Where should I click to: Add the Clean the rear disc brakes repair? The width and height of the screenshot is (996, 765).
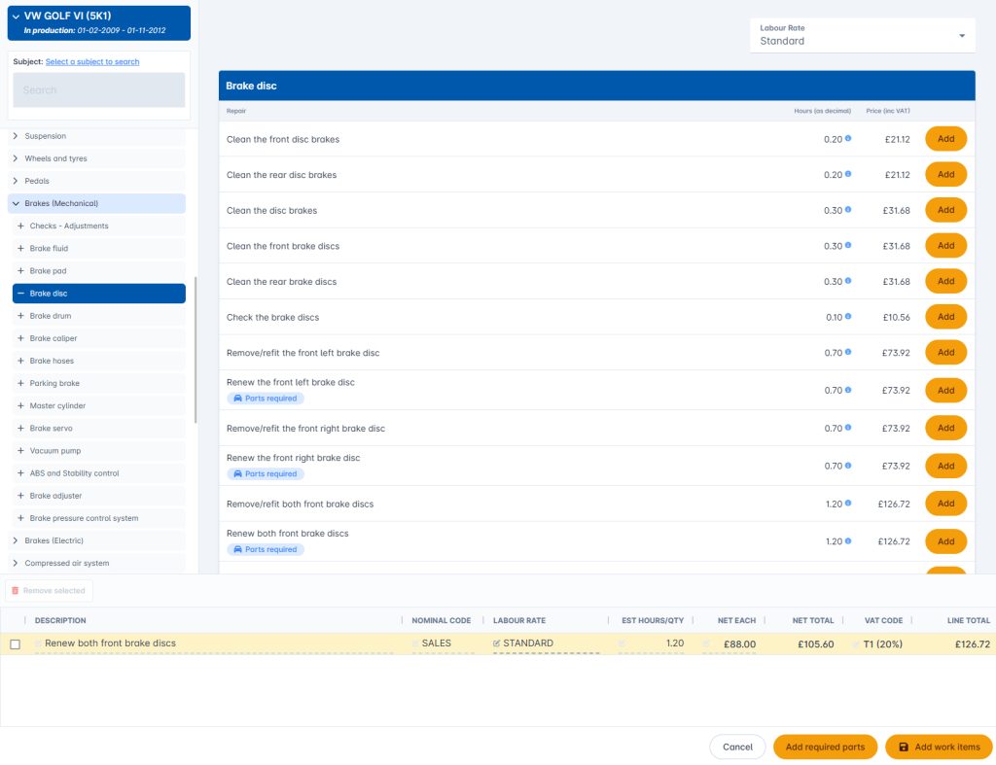[x=945, y=175]
